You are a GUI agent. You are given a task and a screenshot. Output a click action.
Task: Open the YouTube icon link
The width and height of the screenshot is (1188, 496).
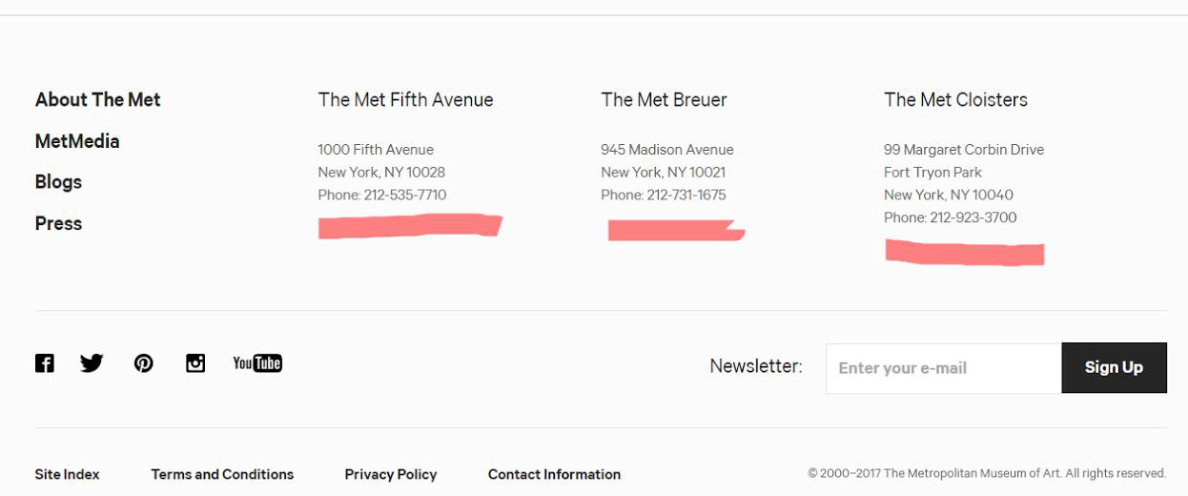(257, 363)
